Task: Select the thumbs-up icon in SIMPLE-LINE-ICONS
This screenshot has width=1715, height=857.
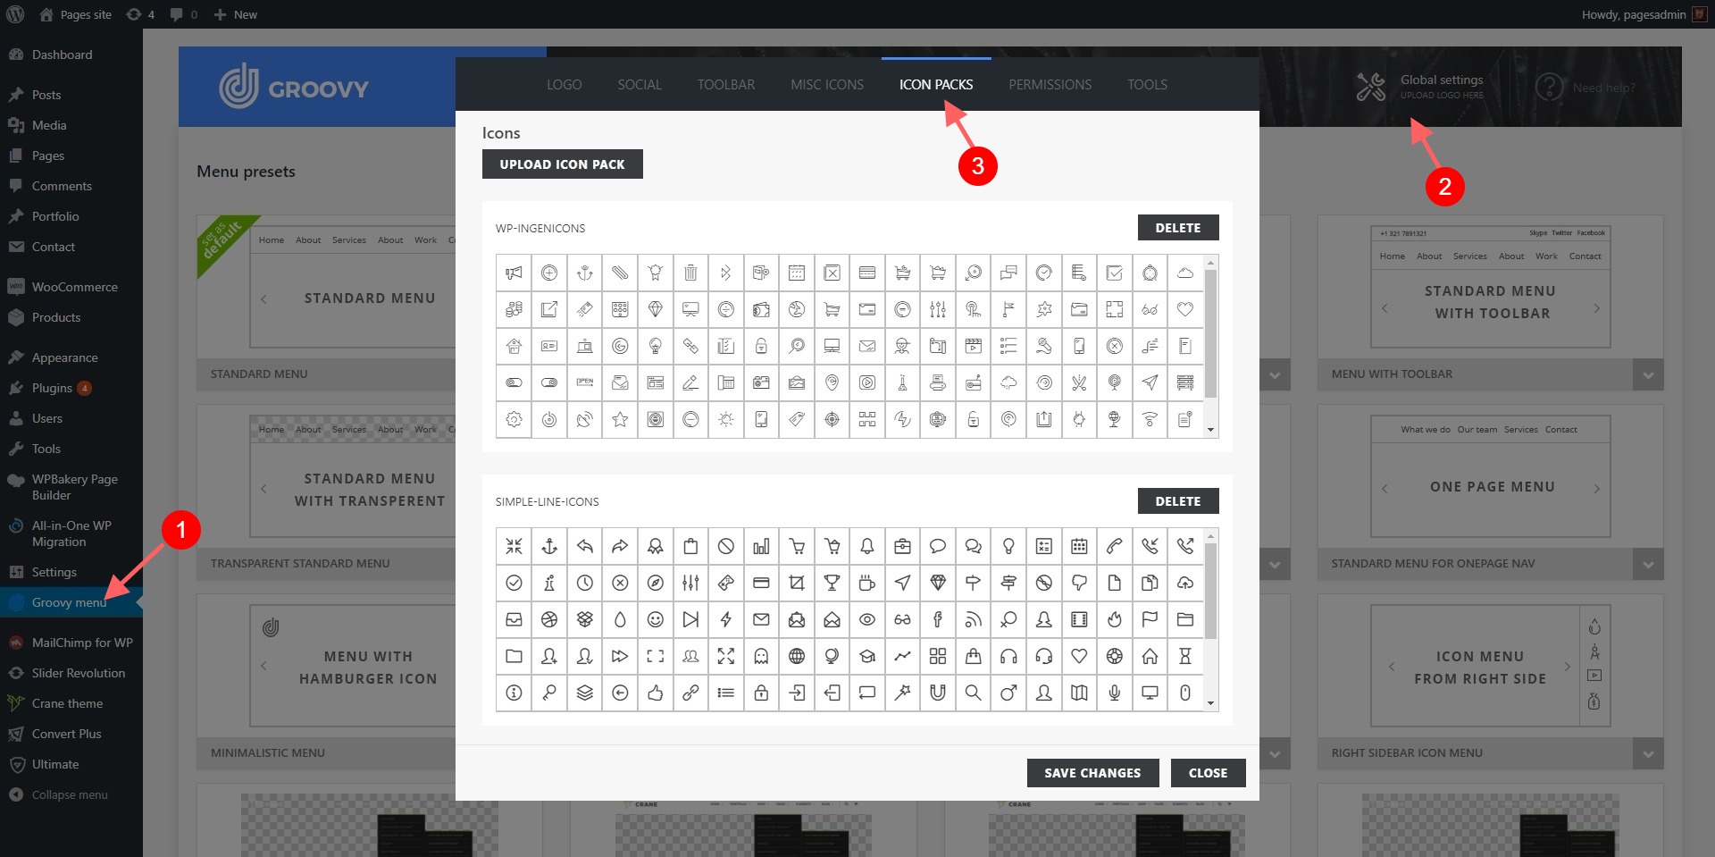Action: pos(655,693)
